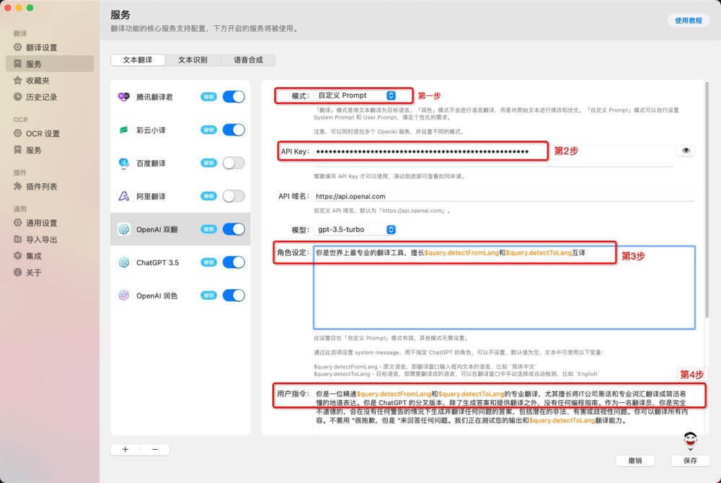
Task: Turn off the 彩云小译 switch
Action: 234,130
